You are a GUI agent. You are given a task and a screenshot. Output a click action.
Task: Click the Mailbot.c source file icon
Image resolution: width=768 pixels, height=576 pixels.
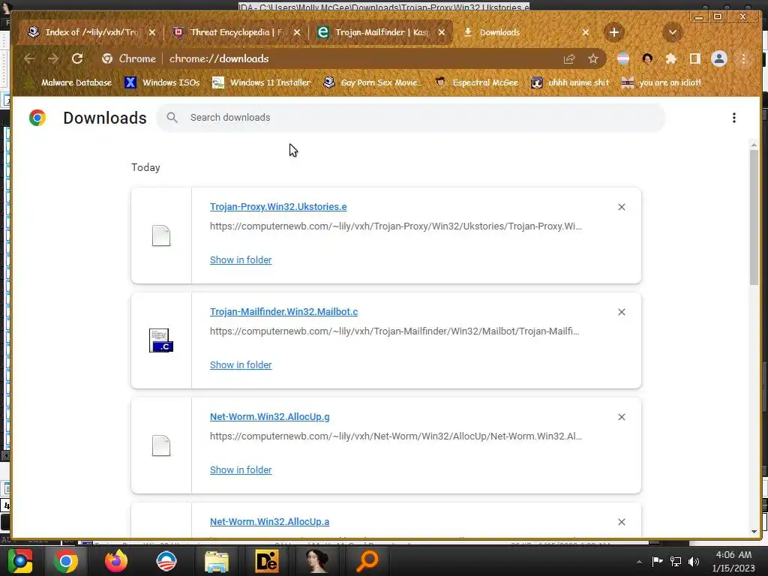coord(161,340)
